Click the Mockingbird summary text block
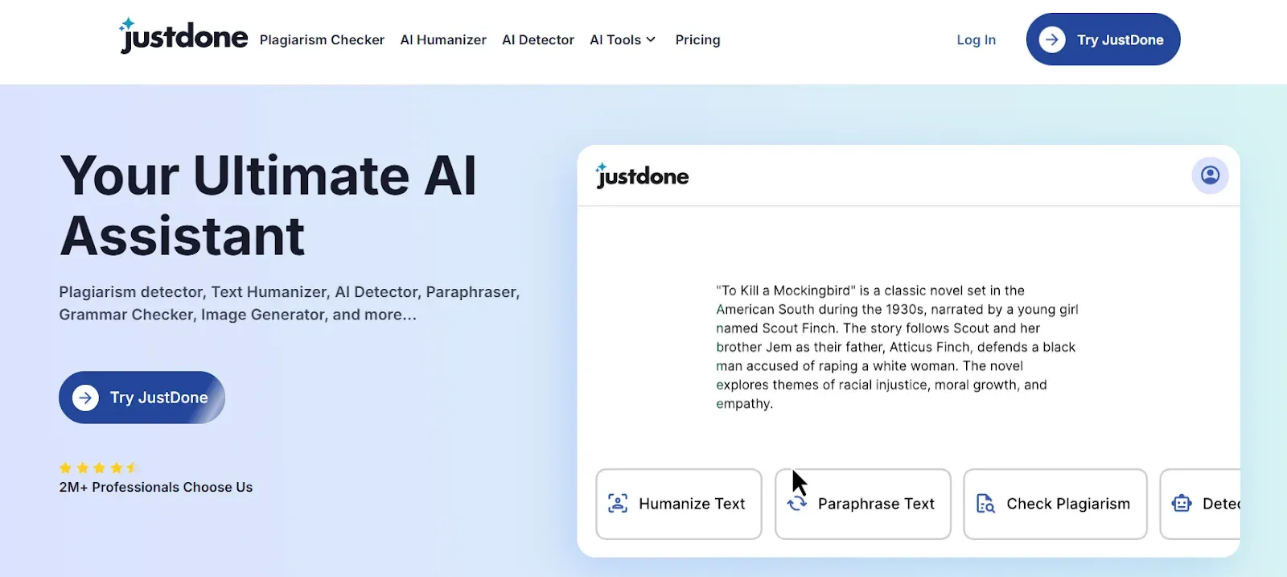Screen dimensions: 1287x577 (x=897, y=347)
